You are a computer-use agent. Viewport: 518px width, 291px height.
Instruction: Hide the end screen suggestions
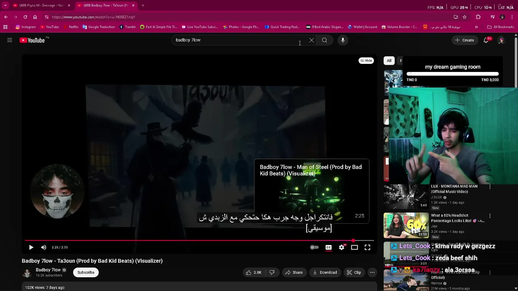pos(366,61)
